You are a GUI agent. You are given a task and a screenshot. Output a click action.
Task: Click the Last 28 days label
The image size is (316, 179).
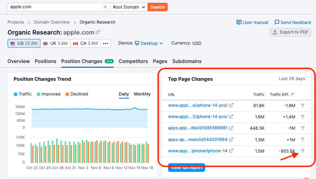[x=292, y=78]
